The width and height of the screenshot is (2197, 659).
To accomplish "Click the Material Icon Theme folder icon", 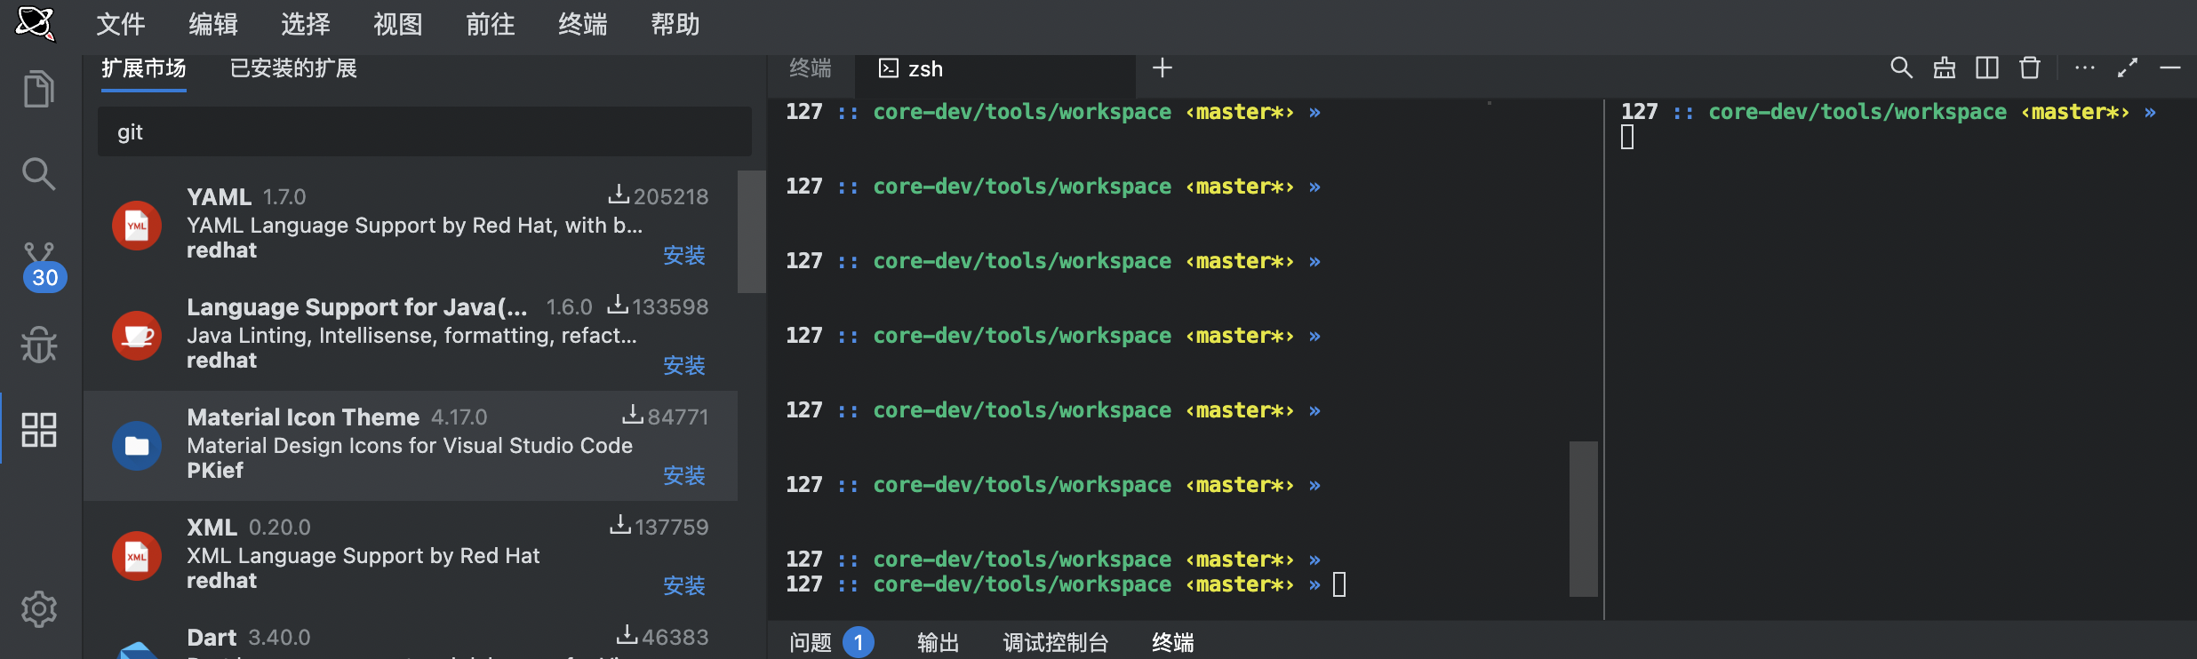I will click(x=137, y=446).
